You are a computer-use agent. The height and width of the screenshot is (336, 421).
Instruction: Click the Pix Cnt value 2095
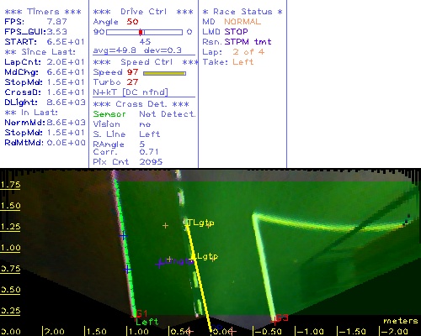(x=151, y=161)
